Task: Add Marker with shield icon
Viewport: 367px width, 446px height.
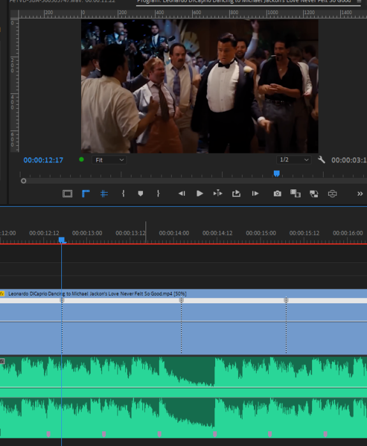Action: pos(140,194)
